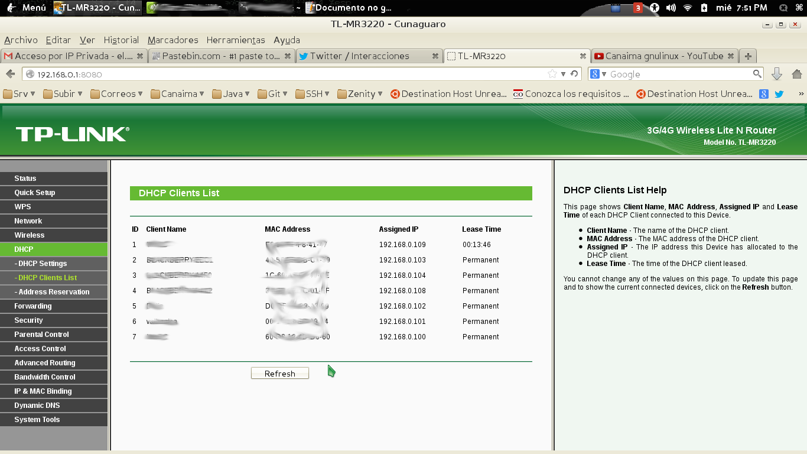Open the volume icon in system tray
This screenshot has height=454, width=807.
671,8
